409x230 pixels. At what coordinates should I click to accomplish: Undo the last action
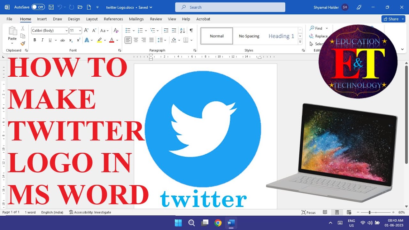tap(59, 7)
